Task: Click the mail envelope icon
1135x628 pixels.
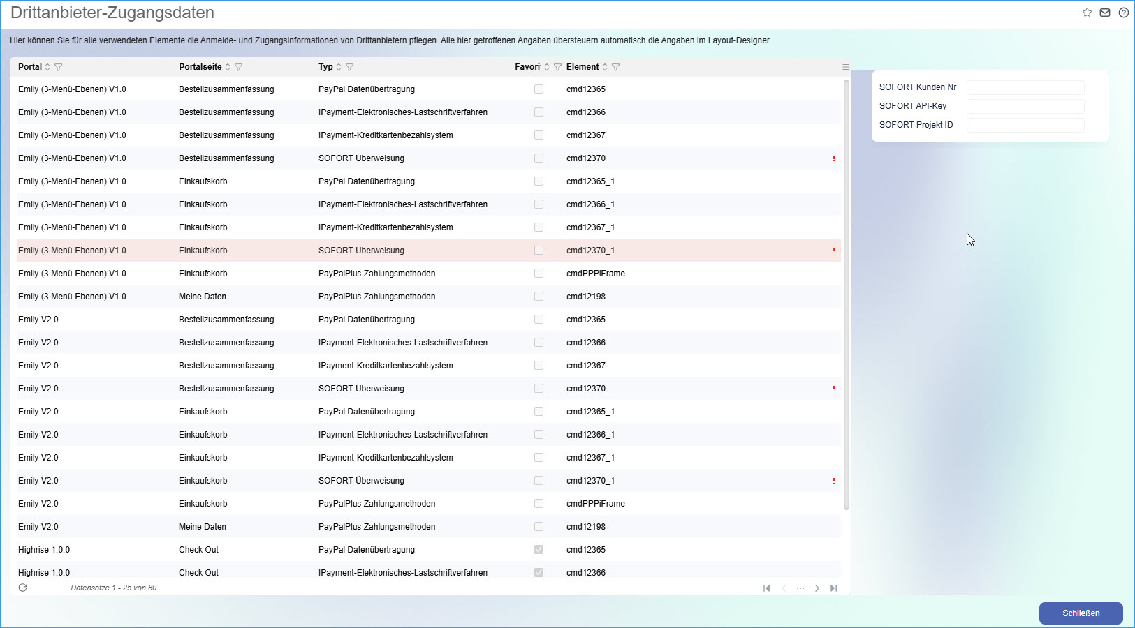Action: 1105,13
